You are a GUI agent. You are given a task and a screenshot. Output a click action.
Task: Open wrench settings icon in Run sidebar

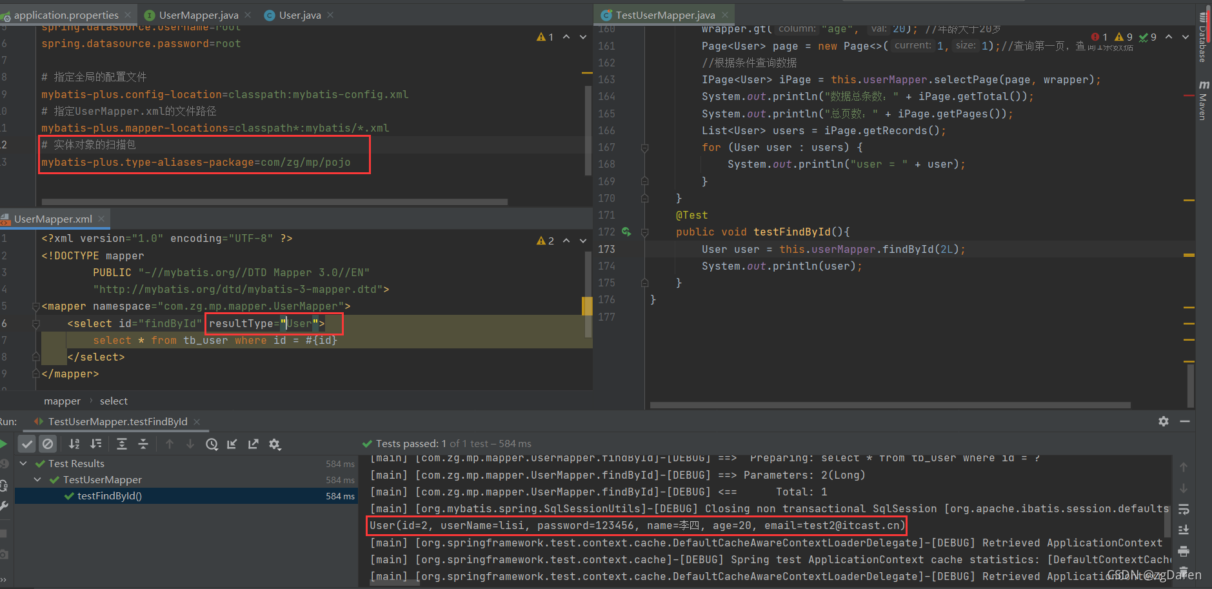click(3, 507)
